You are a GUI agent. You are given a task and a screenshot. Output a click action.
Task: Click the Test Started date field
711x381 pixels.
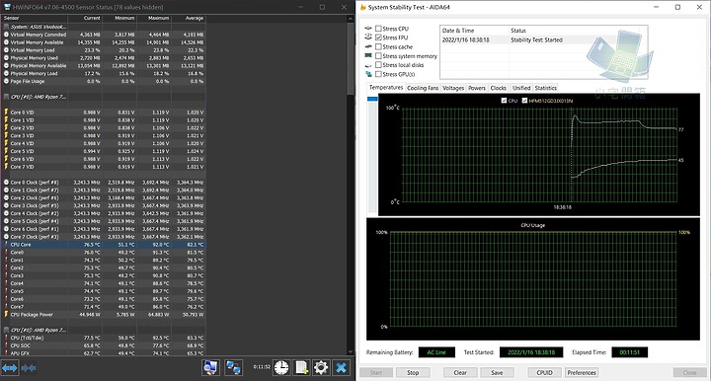(531, 352)
